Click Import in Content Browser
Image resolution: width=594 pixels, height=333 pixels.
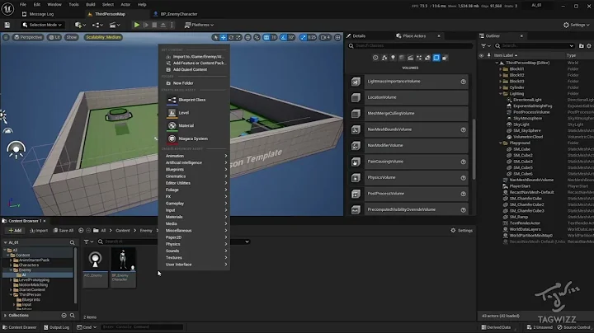(x=39, y=231)
